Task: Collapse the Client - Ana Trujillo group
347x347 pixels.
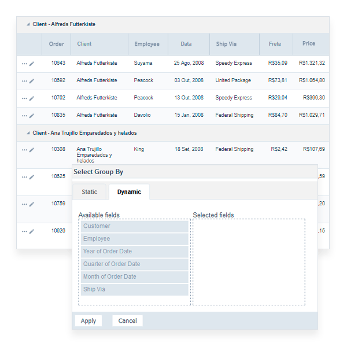Action: 27,133
